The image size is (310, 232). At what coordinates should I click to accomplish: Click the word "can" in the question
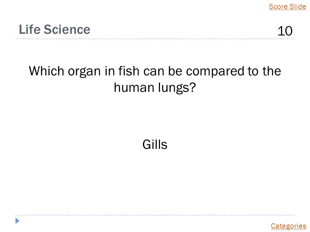point(154,72)
